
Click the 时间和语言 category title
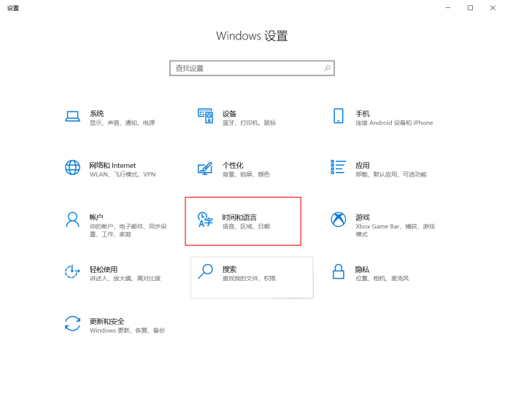tap(239, 217)
